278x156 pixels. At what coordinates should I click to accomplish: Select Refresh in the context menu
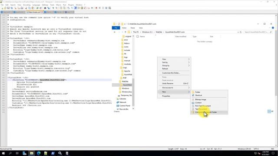coord(174,69)
